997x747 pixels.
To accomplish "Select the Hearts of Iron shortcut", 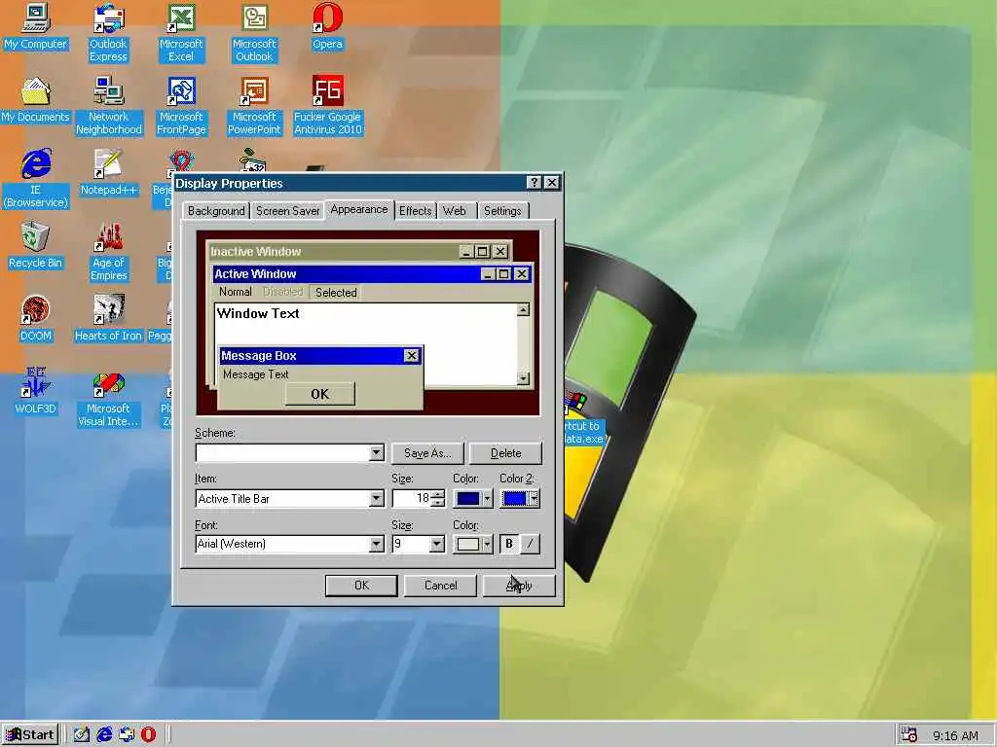I will coord(109,319).
